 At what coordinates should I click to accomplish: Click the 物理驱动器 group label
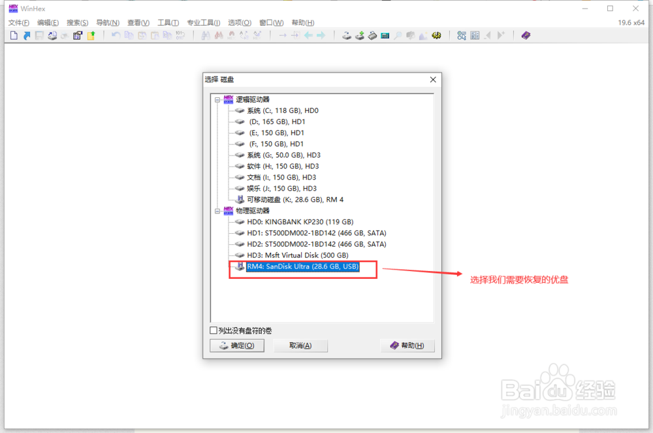pyautogui.click(x=253, y=211)
